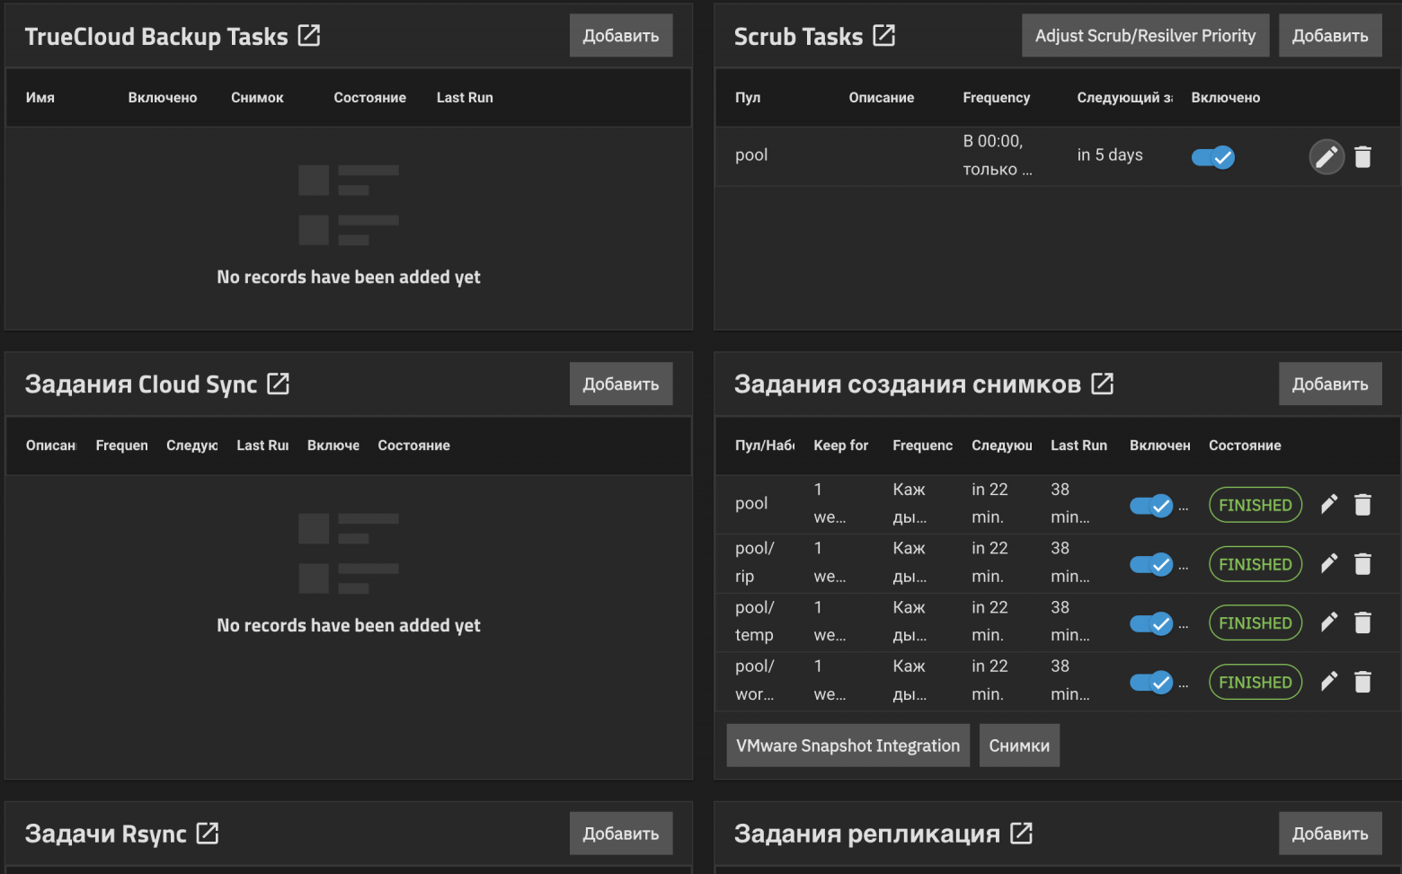Open Задания репликация external link icon
The image size is (1402, 874).
(x=1022, y=834)
